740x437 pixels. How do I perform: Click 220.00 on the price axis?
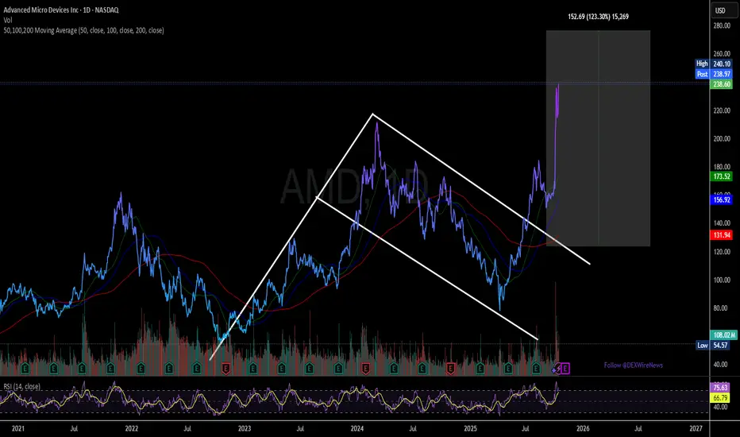[722, 110]
